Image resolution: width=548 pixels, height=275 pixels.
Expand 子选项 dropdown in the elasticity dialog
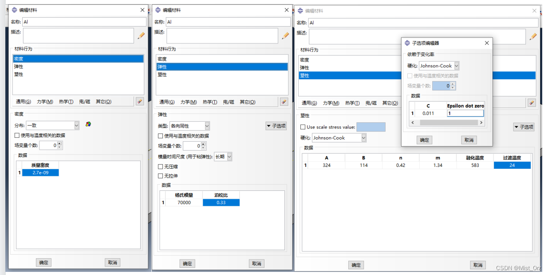(276, 126)
